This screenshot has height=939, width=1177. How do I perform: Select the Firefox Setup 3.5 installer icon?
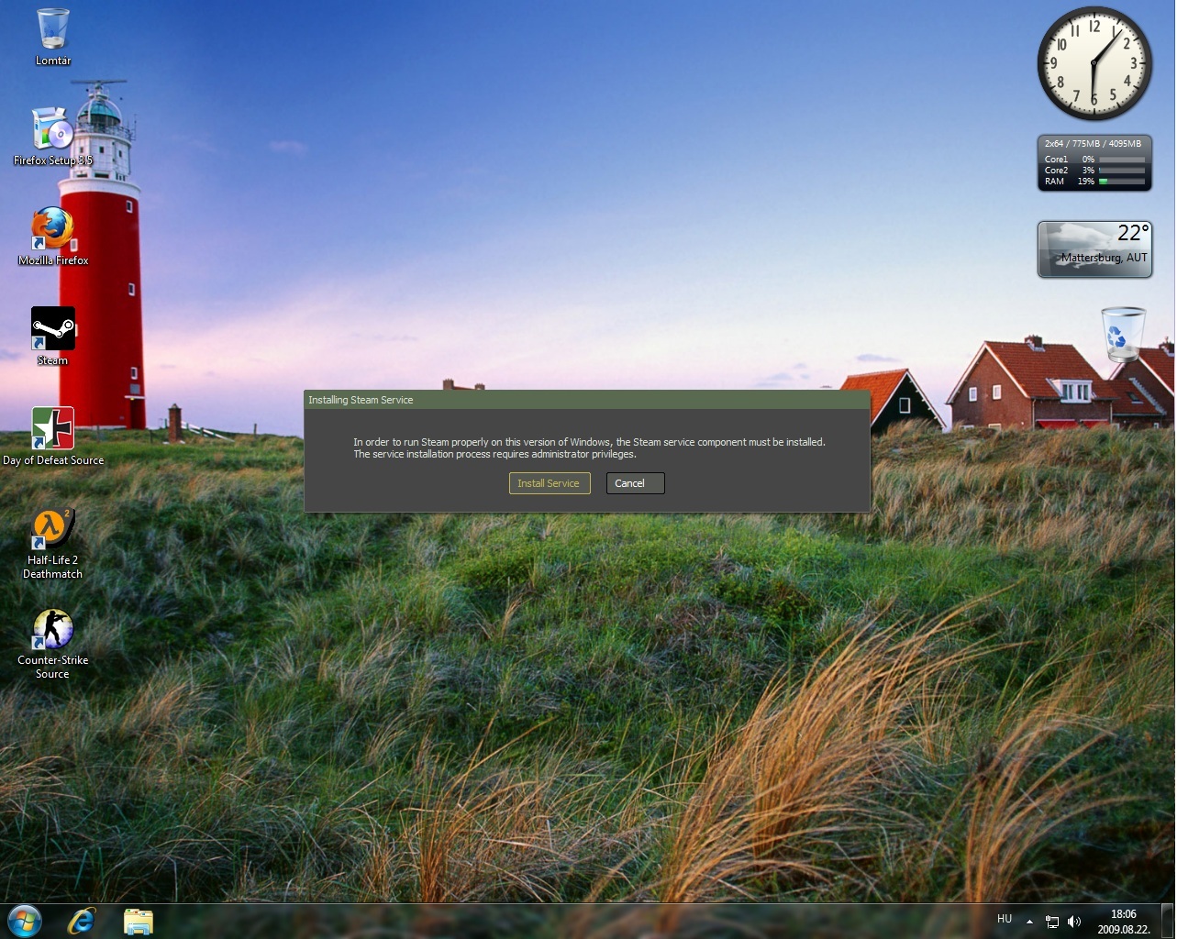click(x=53, y=137)
